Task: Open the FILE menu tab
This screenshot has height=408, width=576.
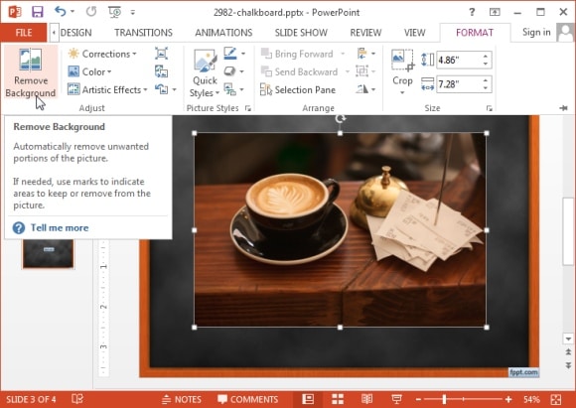Action: click(24, 33)
